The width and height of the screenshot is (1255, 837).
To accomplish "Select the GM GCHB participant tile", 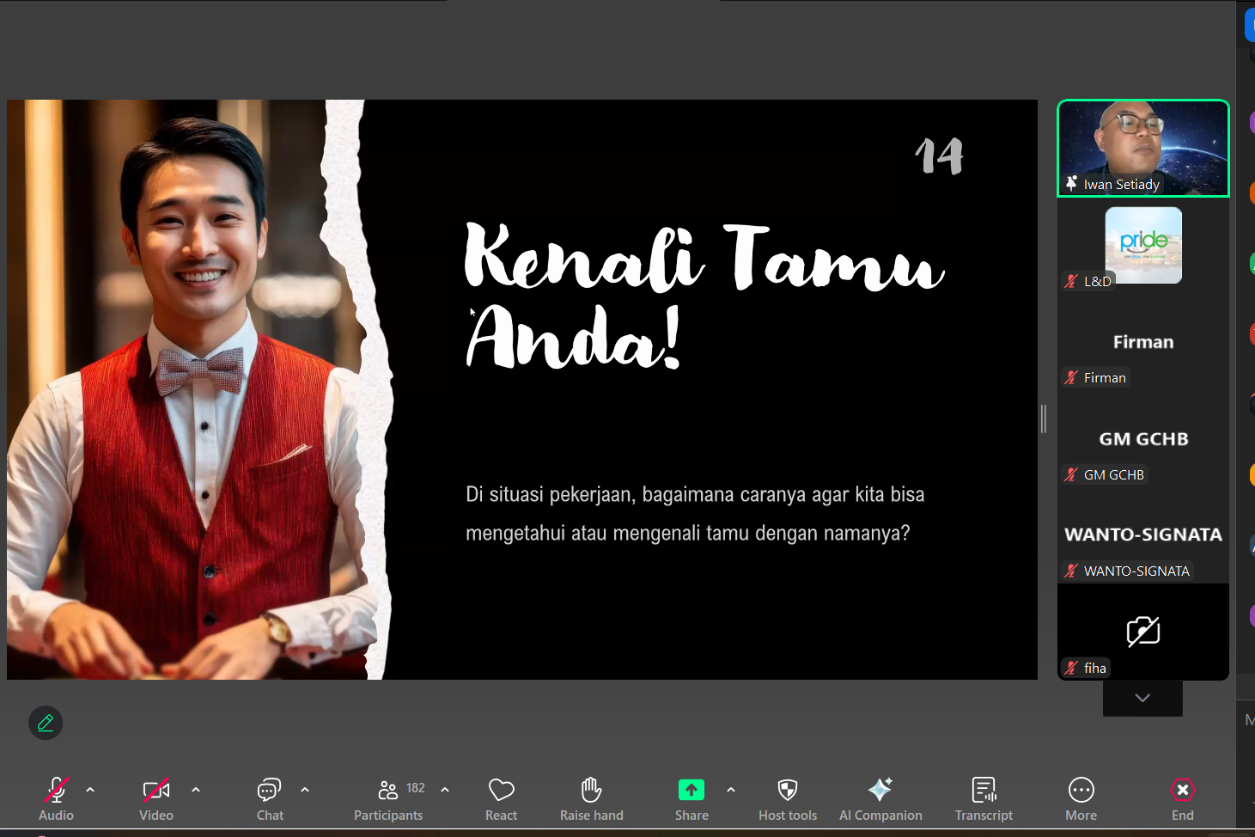I will (1143, 439).
